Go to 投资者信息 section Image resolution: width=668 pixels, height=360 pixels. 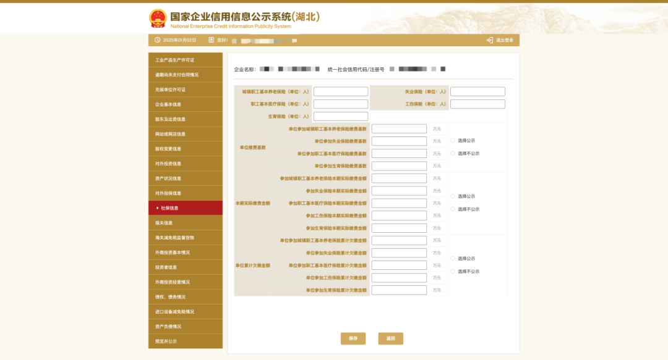coord(186,267)
